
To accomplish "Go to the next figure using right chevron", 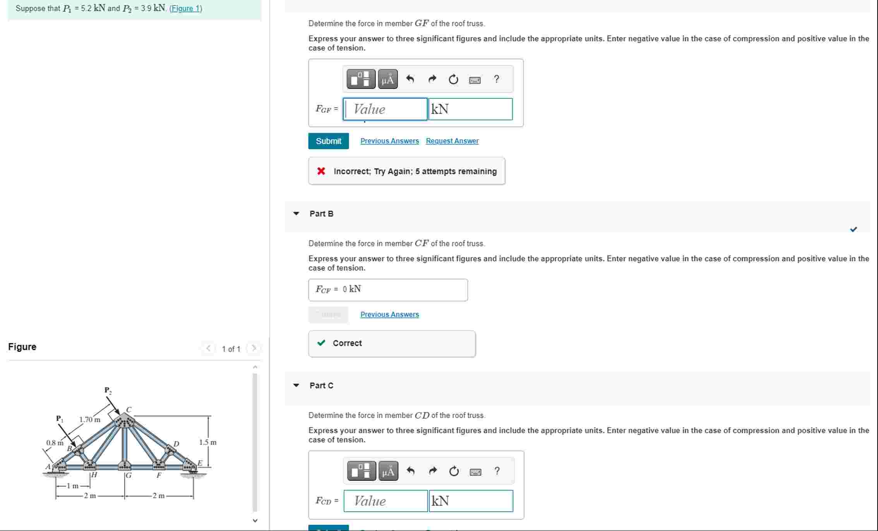I will (254, 348).
